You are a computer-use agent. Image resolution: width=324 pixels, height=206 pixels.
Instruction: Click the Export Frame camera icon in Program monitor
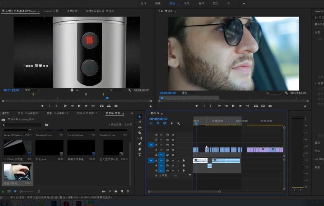(270, 106)
